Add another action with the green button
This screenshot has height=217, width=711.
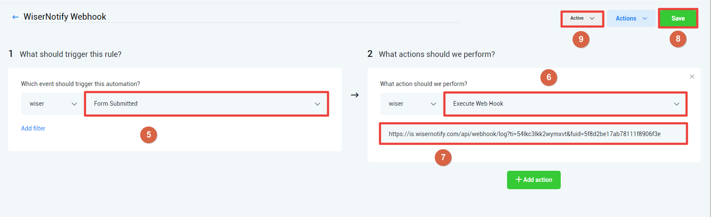coord(534,180)
